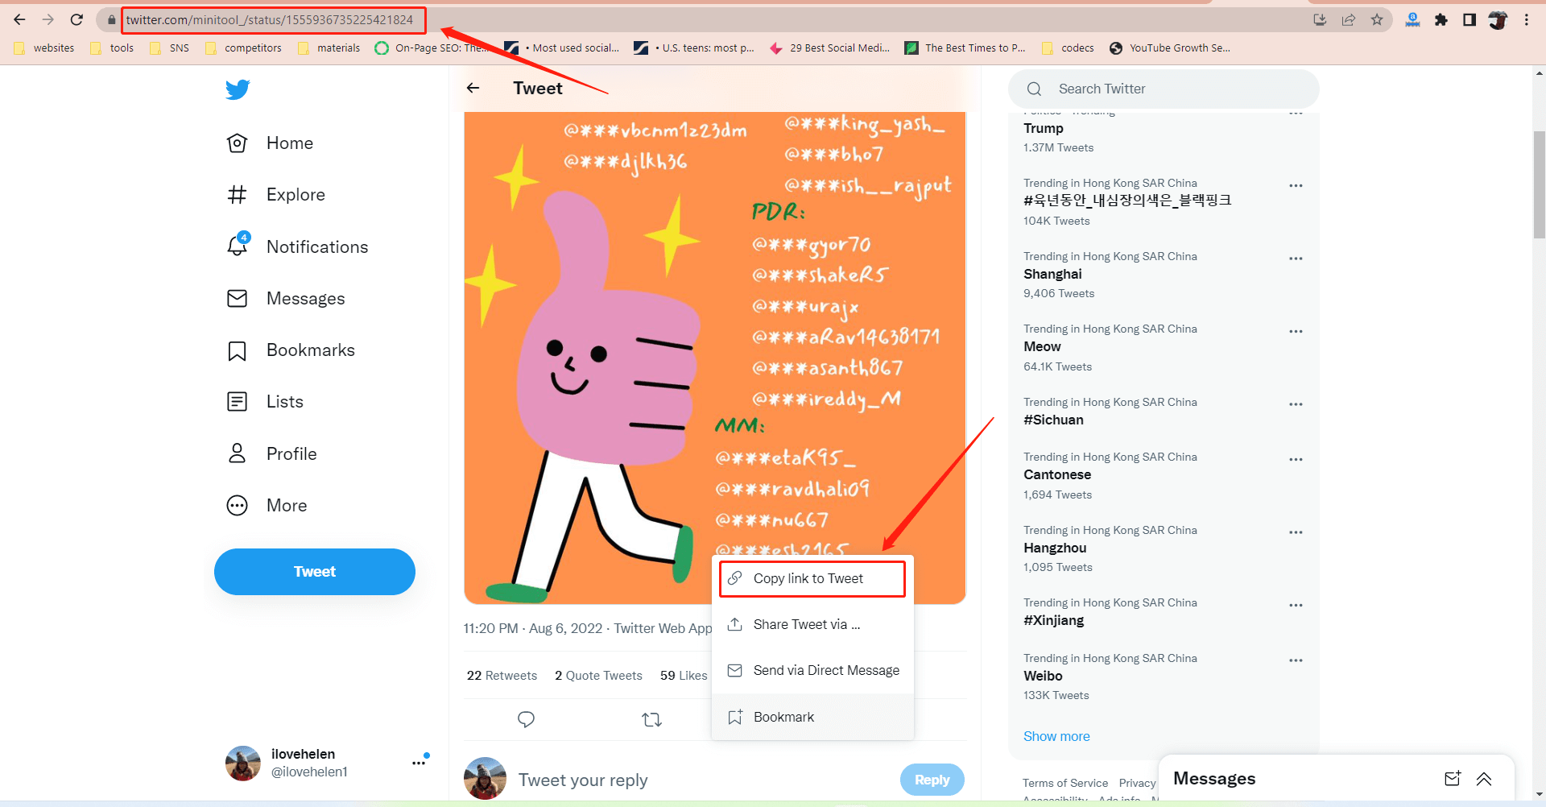
Task: Click the browser side panel icon
Action: [1470, 19]
